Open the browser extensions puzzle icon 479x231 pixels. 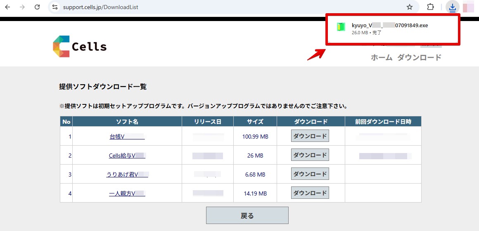point(430,7)
